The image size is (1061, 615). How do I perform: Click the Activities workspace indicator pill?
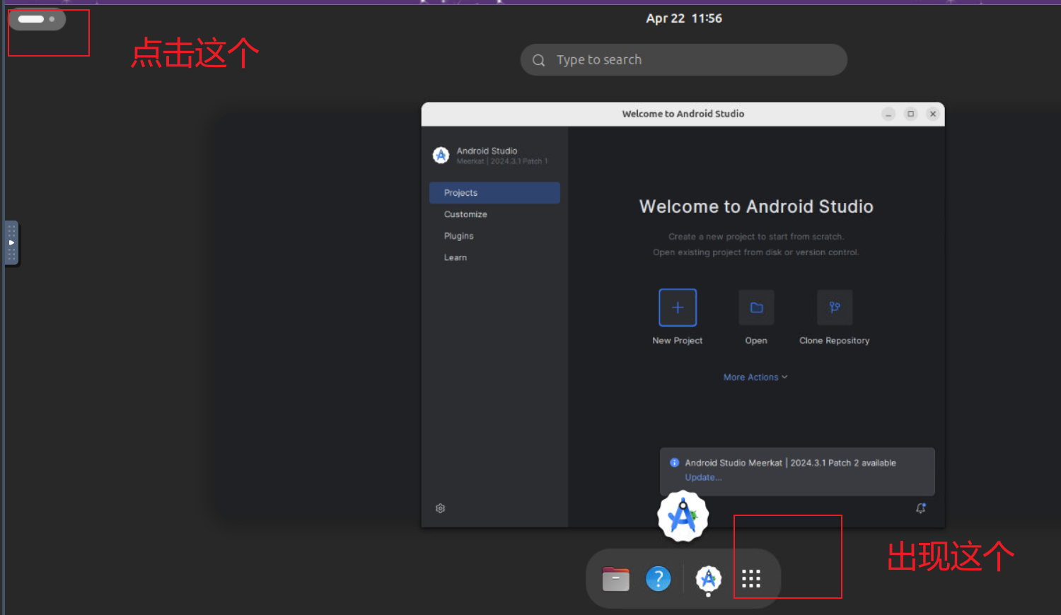(37, 19)
